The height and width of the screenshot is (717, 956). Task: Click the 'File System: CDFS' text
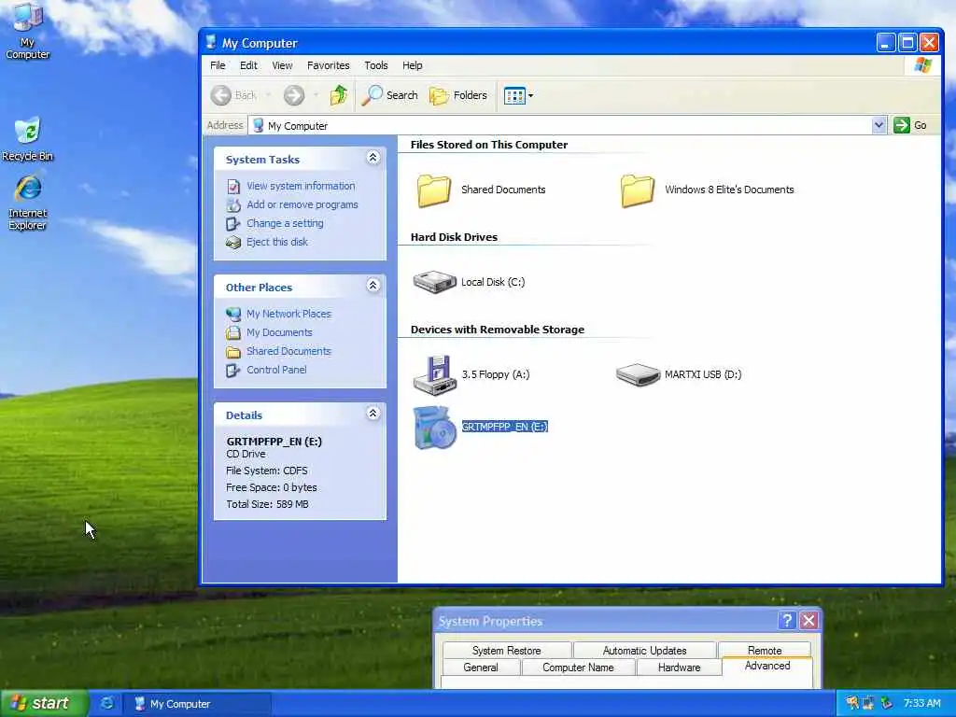(x=266, y=471)
